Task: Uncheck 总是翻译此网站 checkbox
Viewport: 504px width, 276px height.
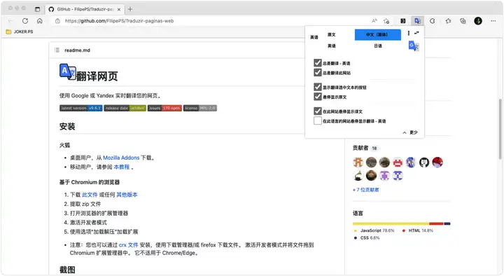Action: coord(318,72)
